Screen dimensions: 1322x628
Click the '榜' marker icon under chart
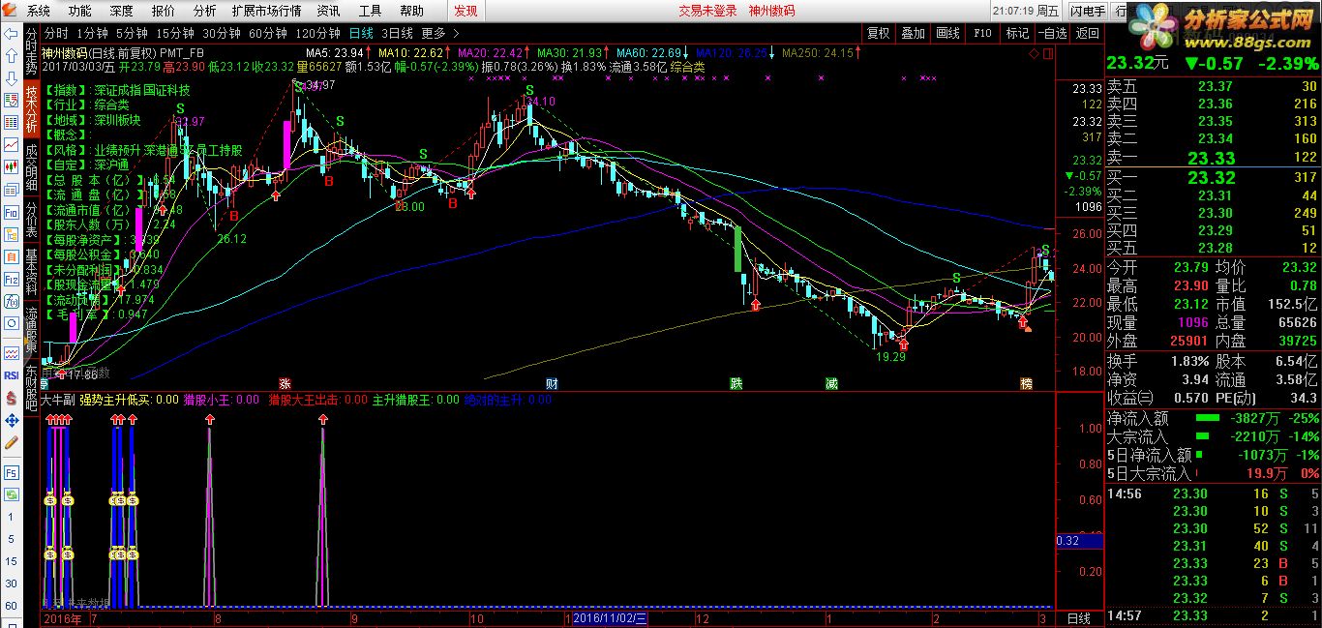tap(1026, 383)
